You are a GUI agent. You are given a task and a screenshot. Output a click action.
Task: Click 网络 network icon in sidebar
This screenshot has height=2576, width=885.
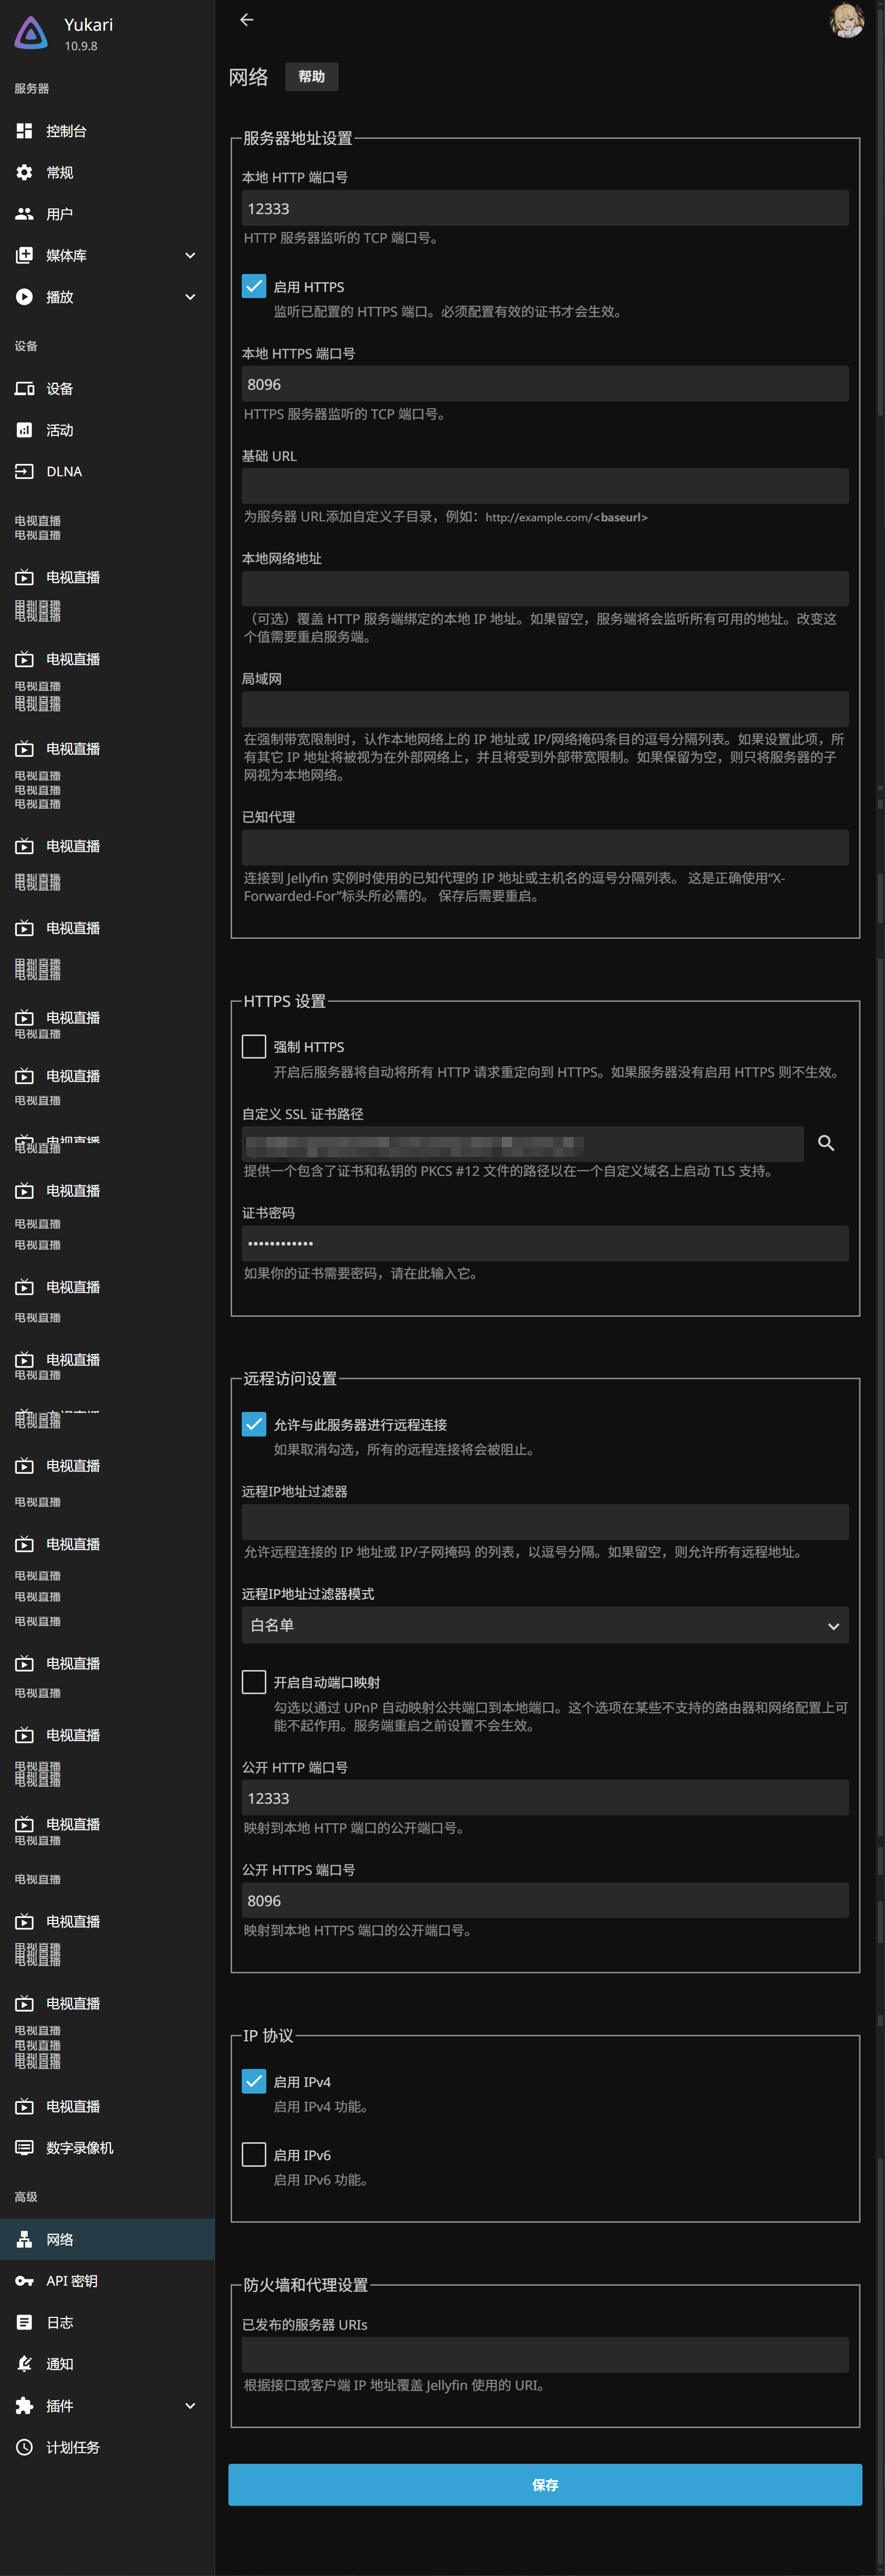24,2239
